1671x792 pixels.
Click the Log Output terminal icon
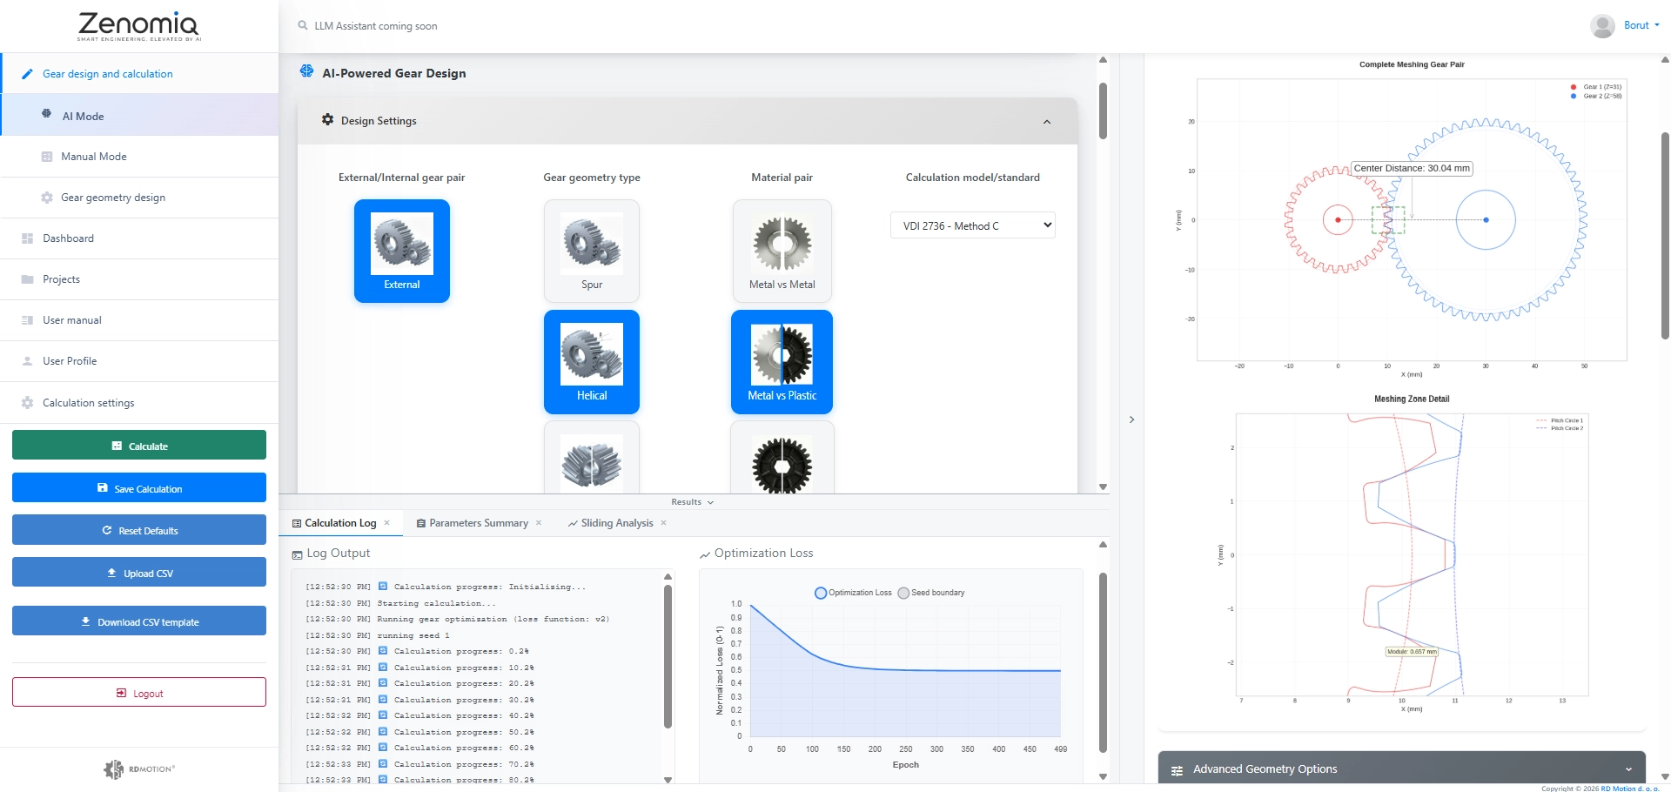pyautogui.click(x=297, y=554)
